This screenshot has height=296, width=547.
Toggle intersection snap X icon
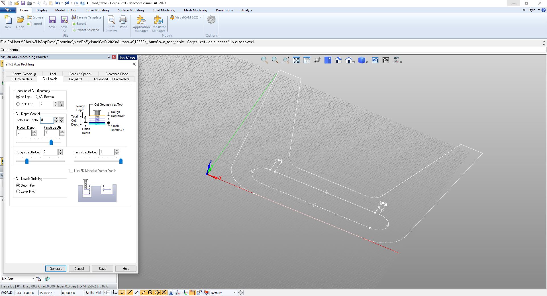click(164, 293)
